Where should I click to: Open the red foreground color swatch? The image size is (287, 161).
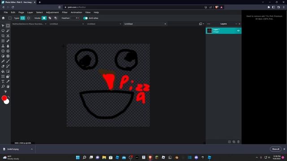(4, 98)
